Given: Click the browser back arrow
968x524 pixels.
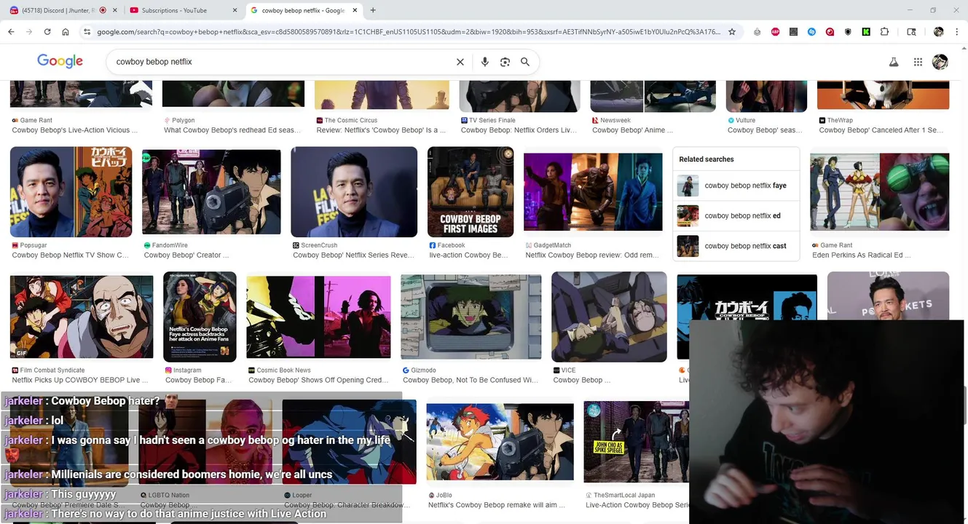Looking at the screenshot, I should pos(11,32).
